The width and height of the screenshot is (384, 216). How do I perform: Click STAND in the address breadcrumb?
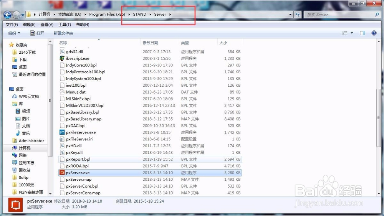click(140, 15)
